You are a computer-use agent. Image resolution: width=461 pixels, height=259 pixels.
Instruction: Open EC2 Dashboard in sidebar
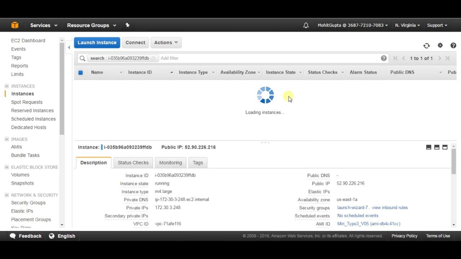point(28,41)
